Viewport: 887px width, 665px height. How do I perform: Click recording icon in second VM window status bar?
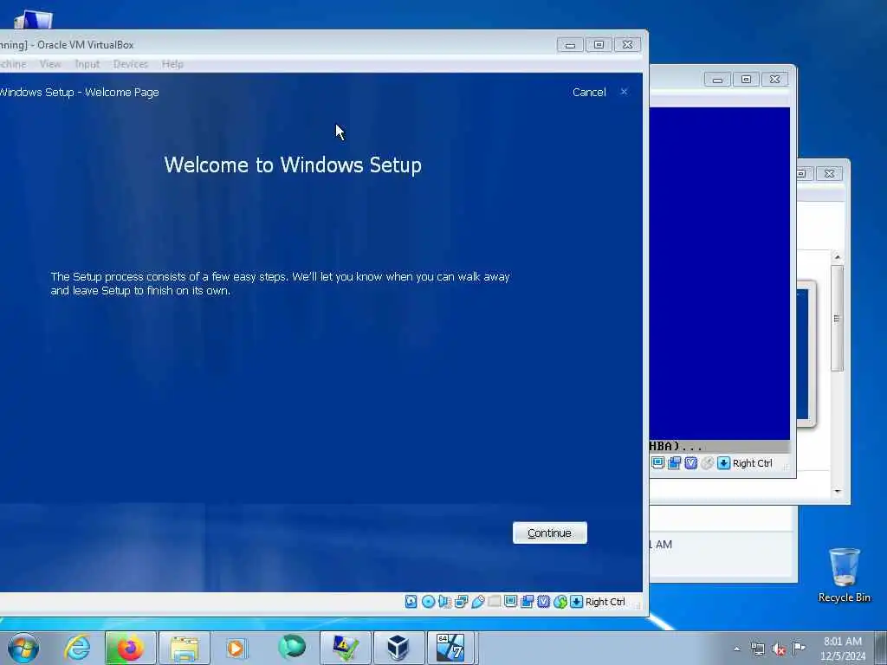(x=674, y=463)
